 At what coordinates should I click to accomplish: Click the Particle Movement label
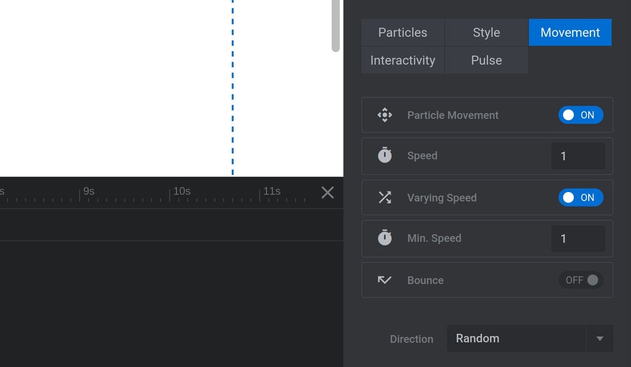[453, 115]
